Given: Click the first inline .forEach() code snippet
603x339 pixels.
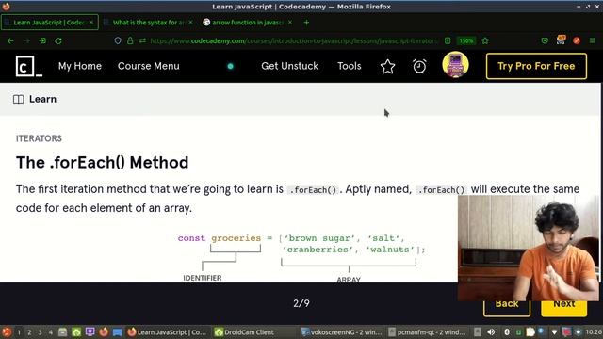Looking at the screenshot, I should (313, 190).
